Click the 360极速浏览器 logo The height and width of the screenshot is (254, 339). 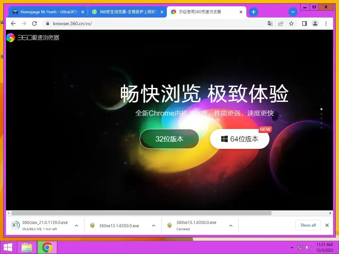(33, 38)
